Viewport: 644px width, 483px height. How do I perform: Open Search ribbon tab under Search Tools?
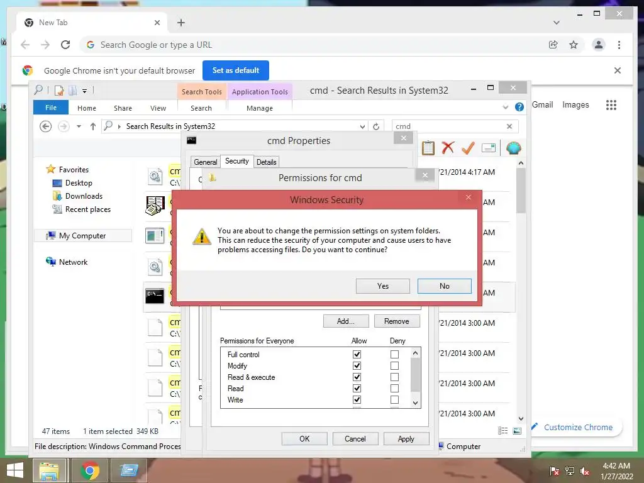(x=201, y=108)
